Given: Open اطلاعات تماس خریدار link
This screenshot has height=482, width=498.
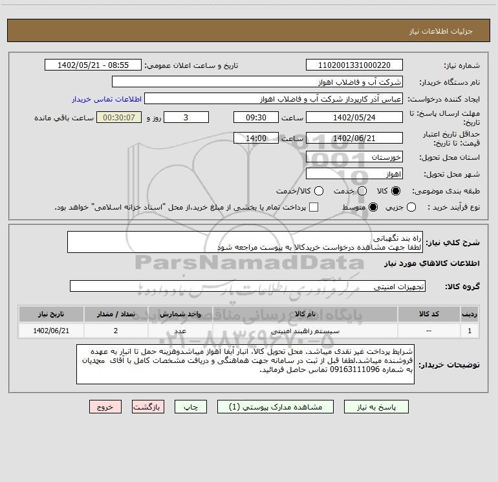Looking at the screenshot, I should [107, 99].
